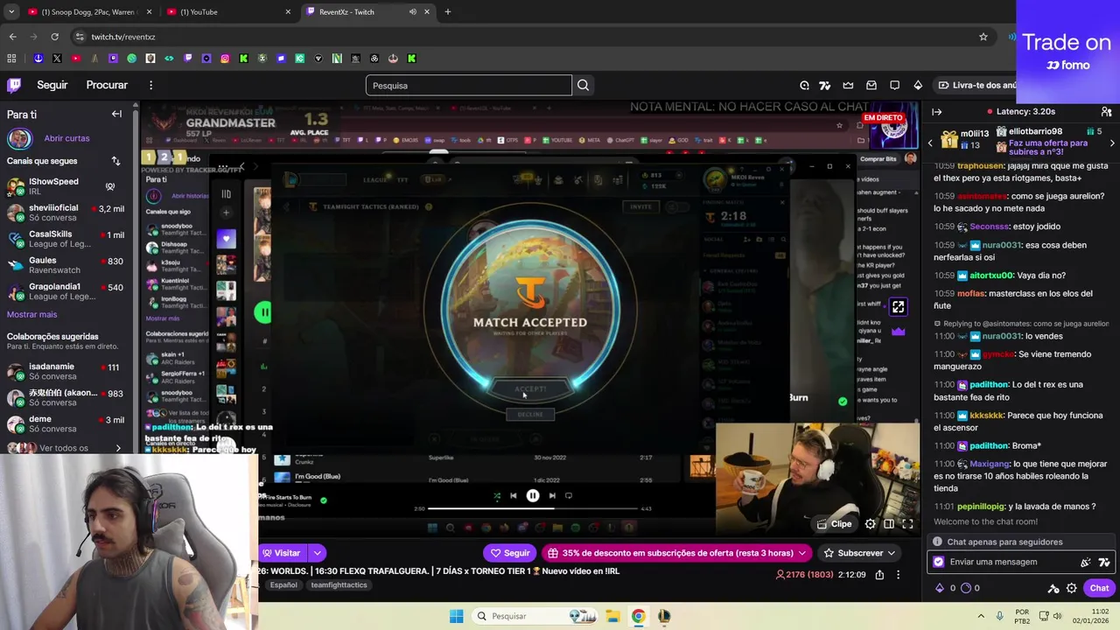Viewport: 1120px width, 630px height.
Task: Click the Pesquisa search field
Action: click(468, 85)
